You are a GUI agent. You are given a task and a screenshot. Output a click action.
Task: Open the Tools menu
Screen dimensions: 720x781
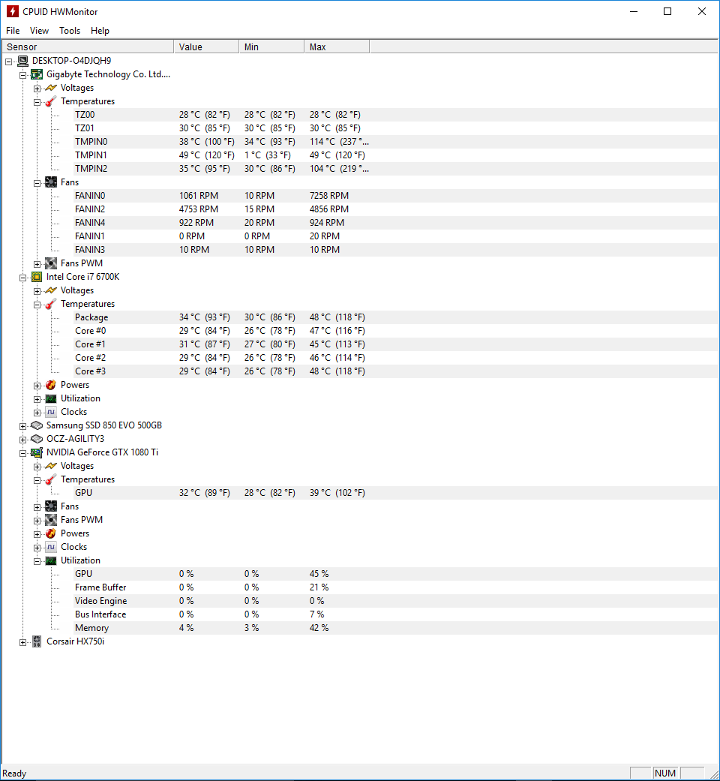[x=70, y=31]
